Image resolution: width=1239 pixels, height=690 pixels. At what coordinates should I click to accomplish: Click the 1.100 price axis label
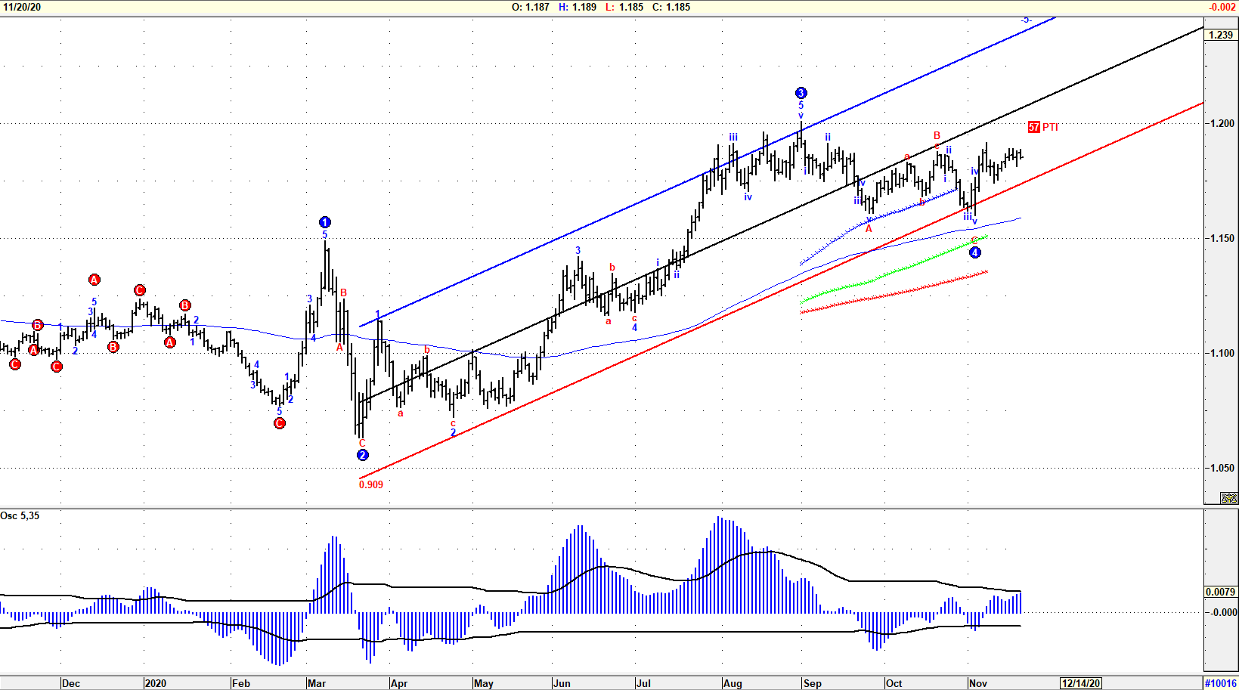pos(1221,353)
